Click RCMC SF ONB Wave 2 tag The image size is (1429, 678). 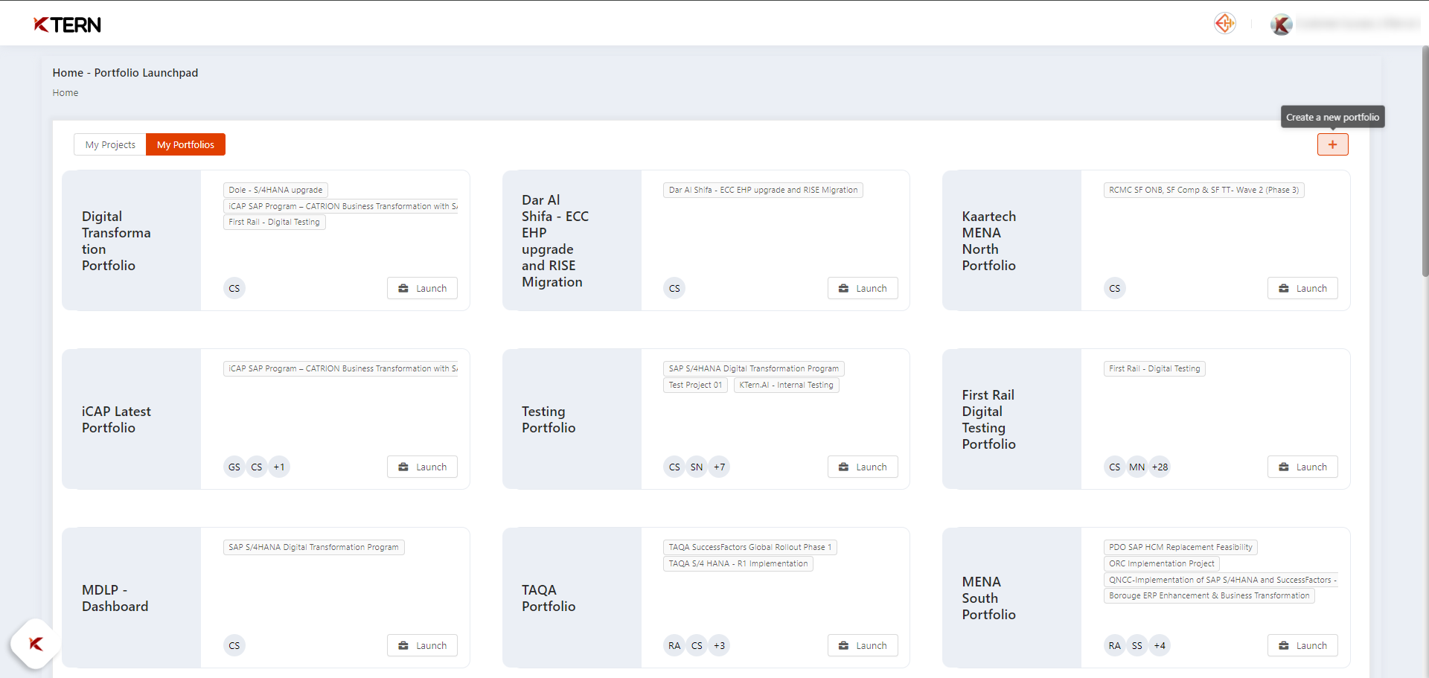click(1203, 190)
